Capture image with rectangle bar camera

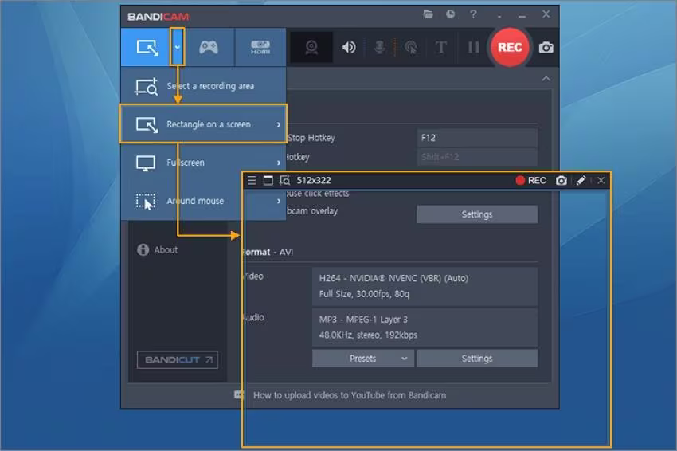click(562, 181)
